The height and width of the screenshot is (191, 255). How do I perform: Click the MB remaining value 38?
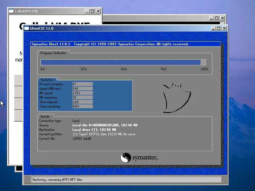(82, 97)
